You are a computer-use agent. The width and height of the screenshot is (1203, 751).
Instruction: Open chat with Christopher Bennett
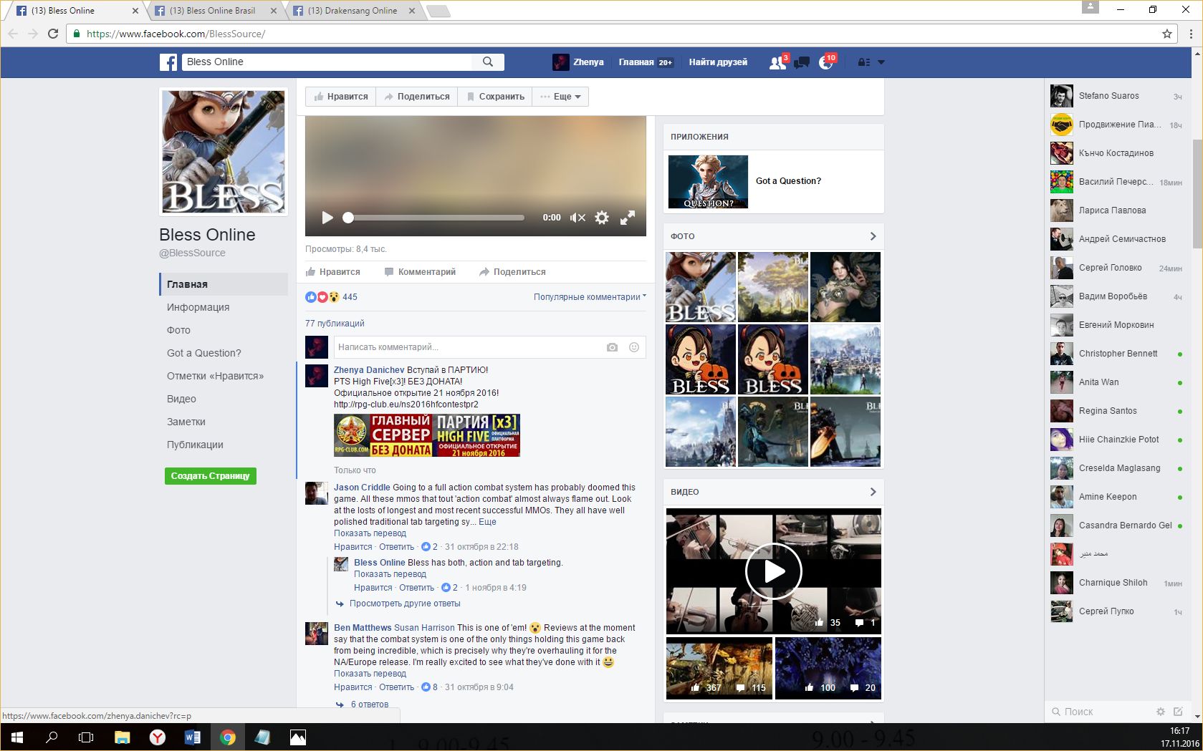[1116, 354]
